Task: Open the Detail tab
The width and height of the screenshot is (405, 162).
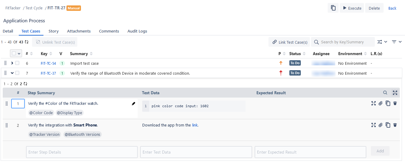Action: [x=8, y=31]
